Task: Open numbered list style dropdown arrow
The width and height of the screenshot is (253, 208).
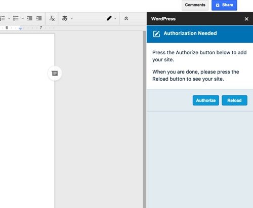Action: click(9, 19)
